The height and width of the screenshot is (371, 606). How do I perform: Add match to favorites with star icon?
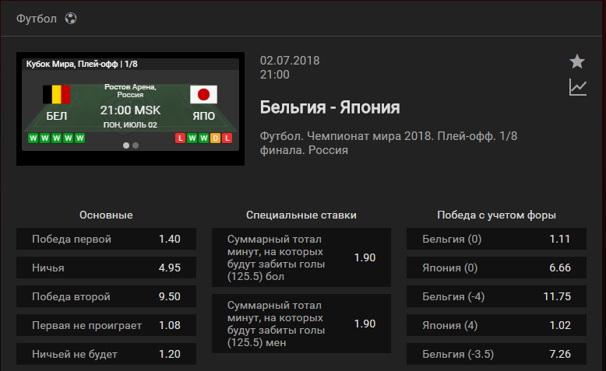point(577,61)
